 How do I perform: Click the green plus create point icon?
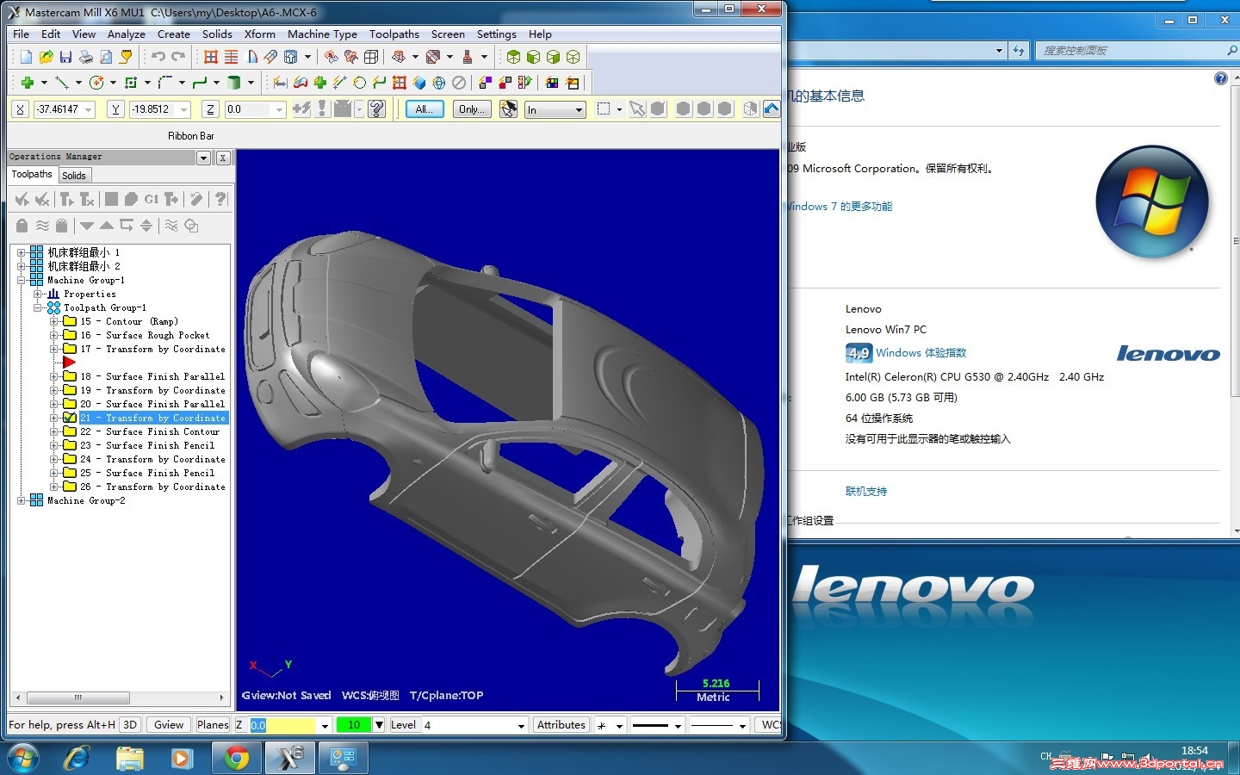point(28,83)
